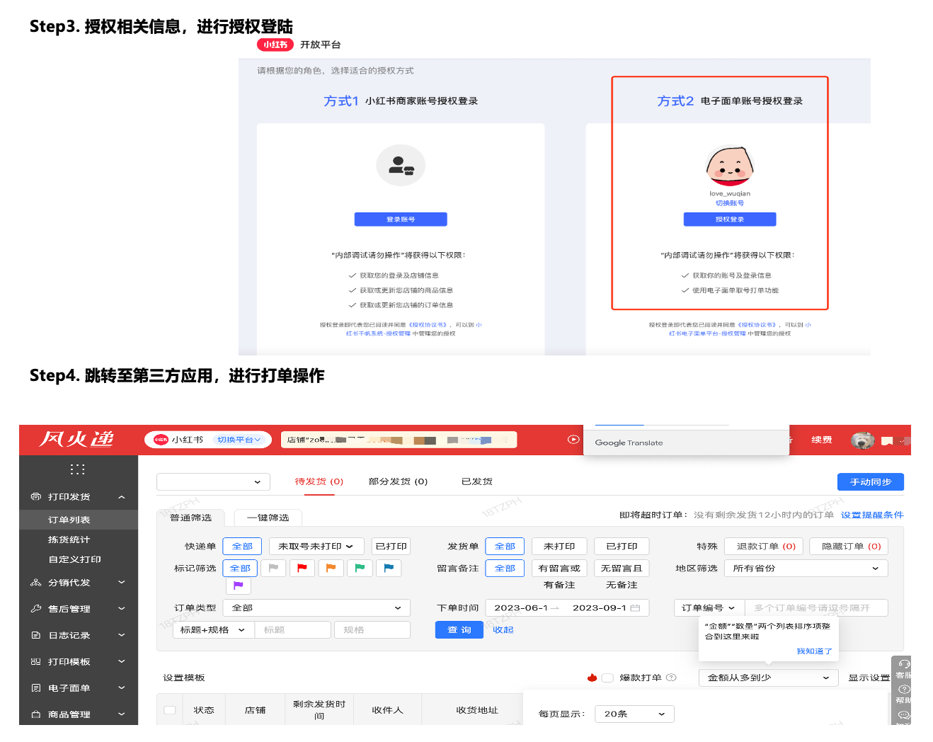Click the 小红书 开放平台 logo badge

coord(276,45)
